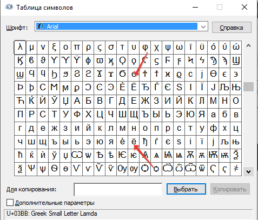258x220 pixels.
Task: Select the Cyrillic small ё cell
Action: 134,142
